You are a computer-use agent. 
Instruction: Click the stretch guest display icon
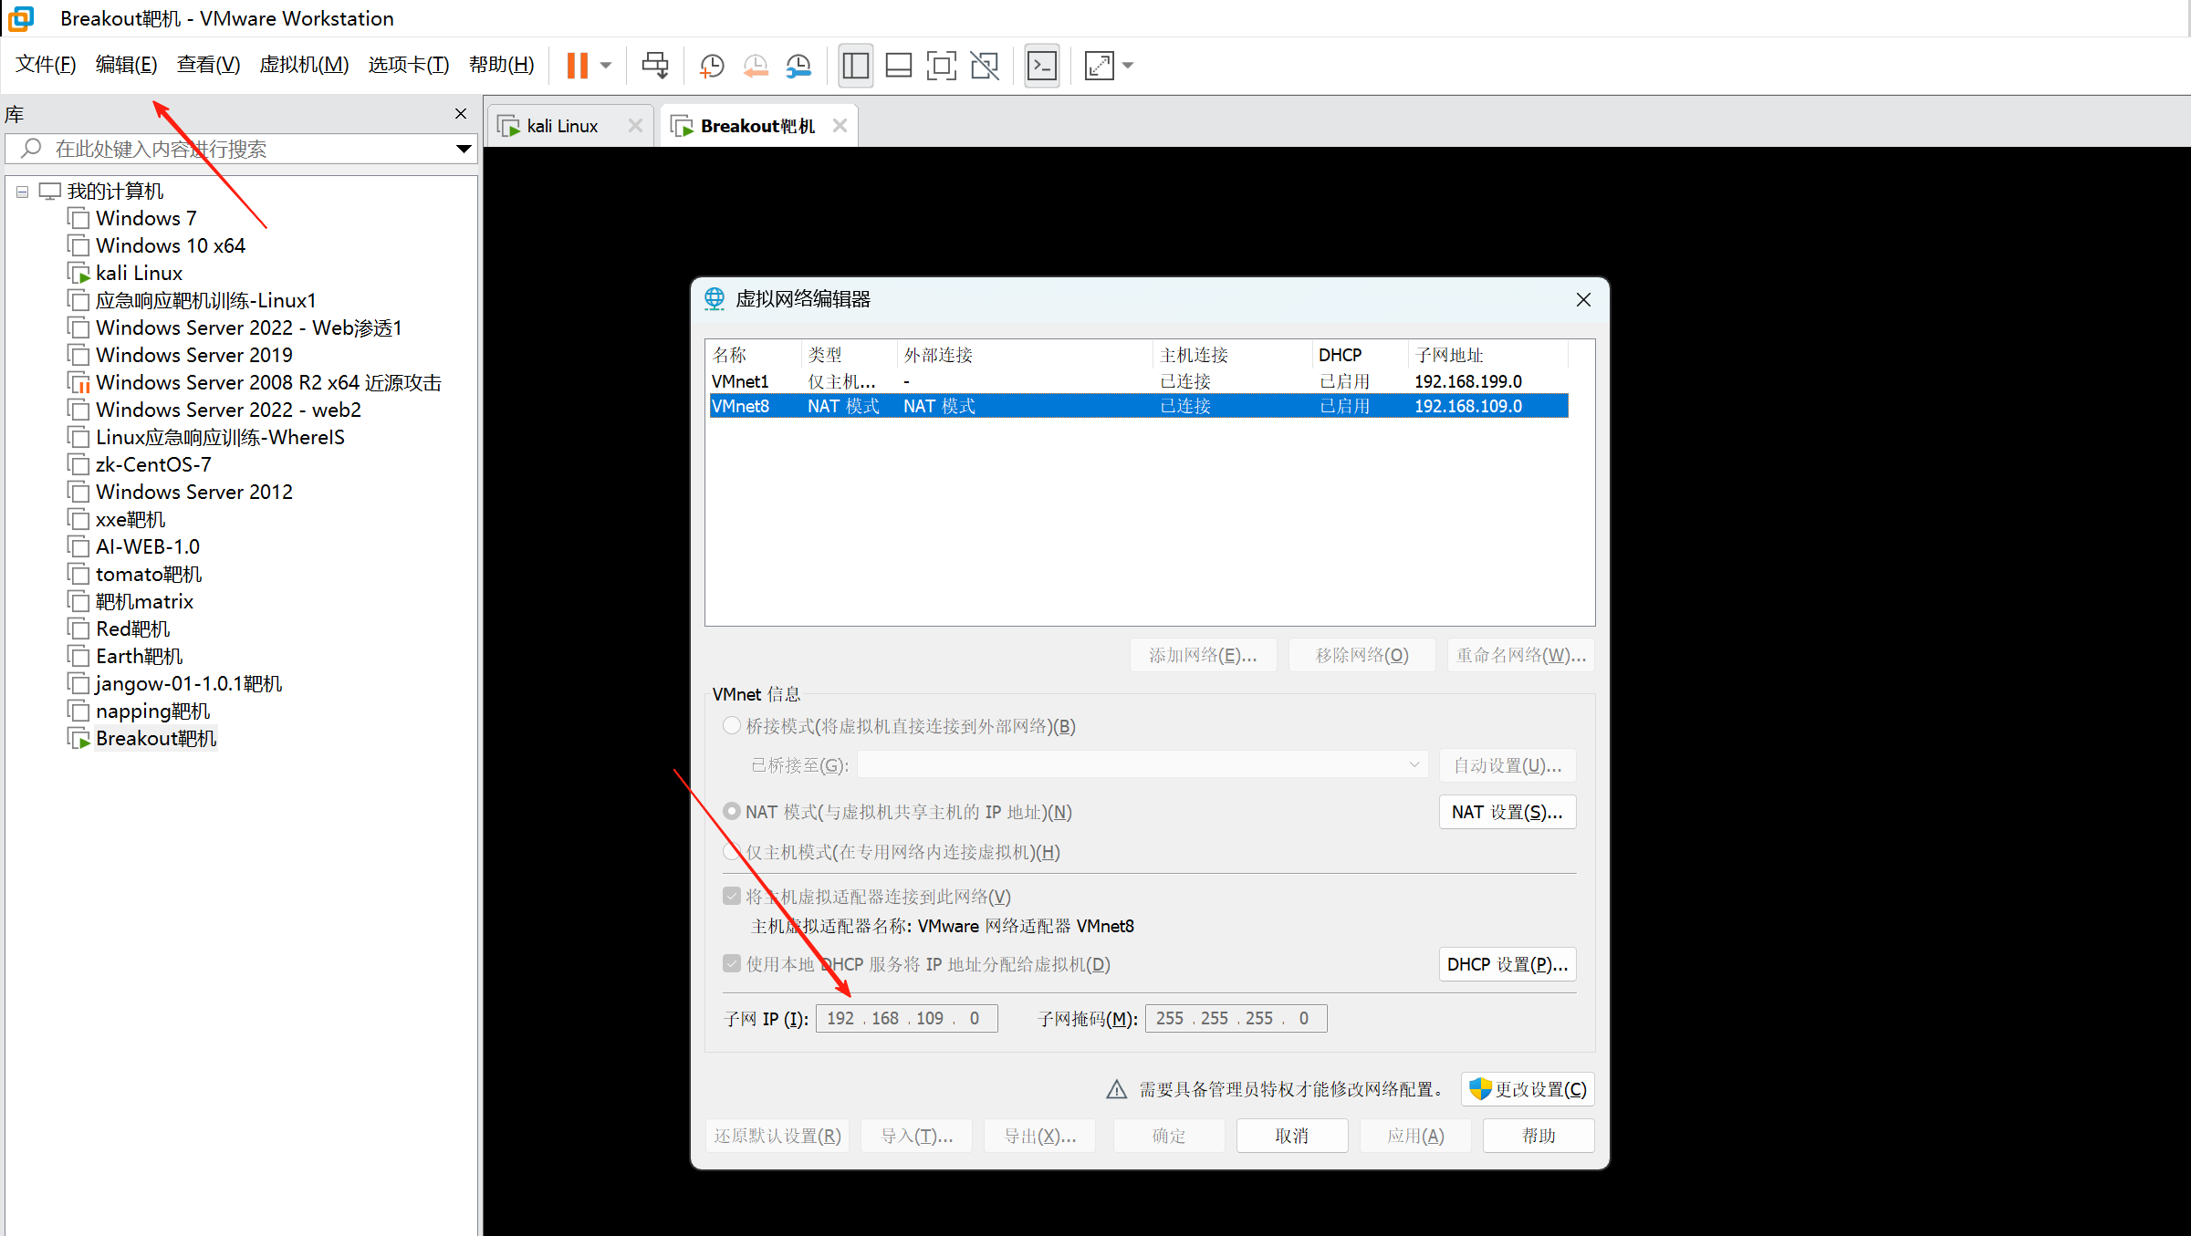coord(1100,65)
